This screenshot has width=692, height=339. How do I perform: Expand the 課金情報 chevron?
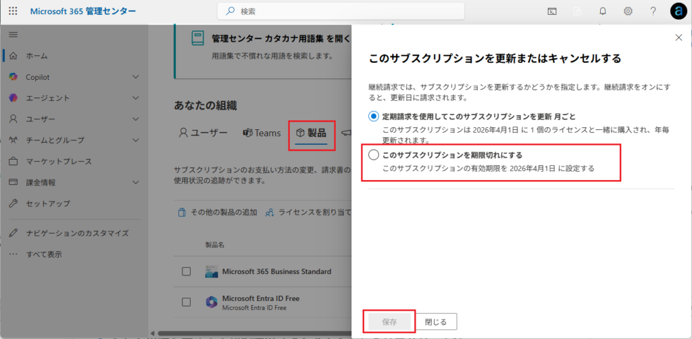(x=135, y=182)
